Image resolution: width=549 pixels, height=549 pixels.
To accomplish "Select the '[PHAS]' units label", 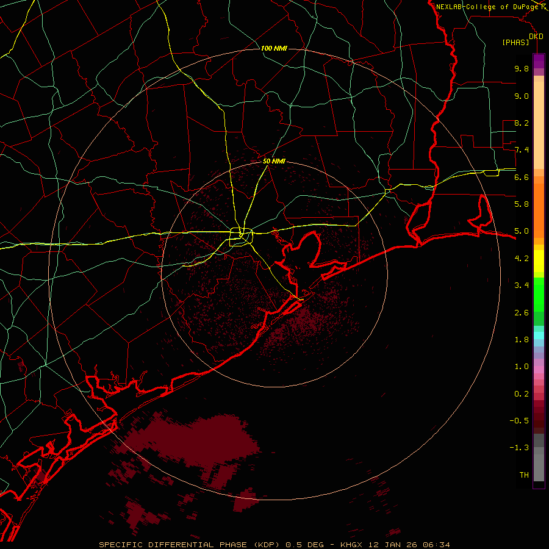I will 515,43.
